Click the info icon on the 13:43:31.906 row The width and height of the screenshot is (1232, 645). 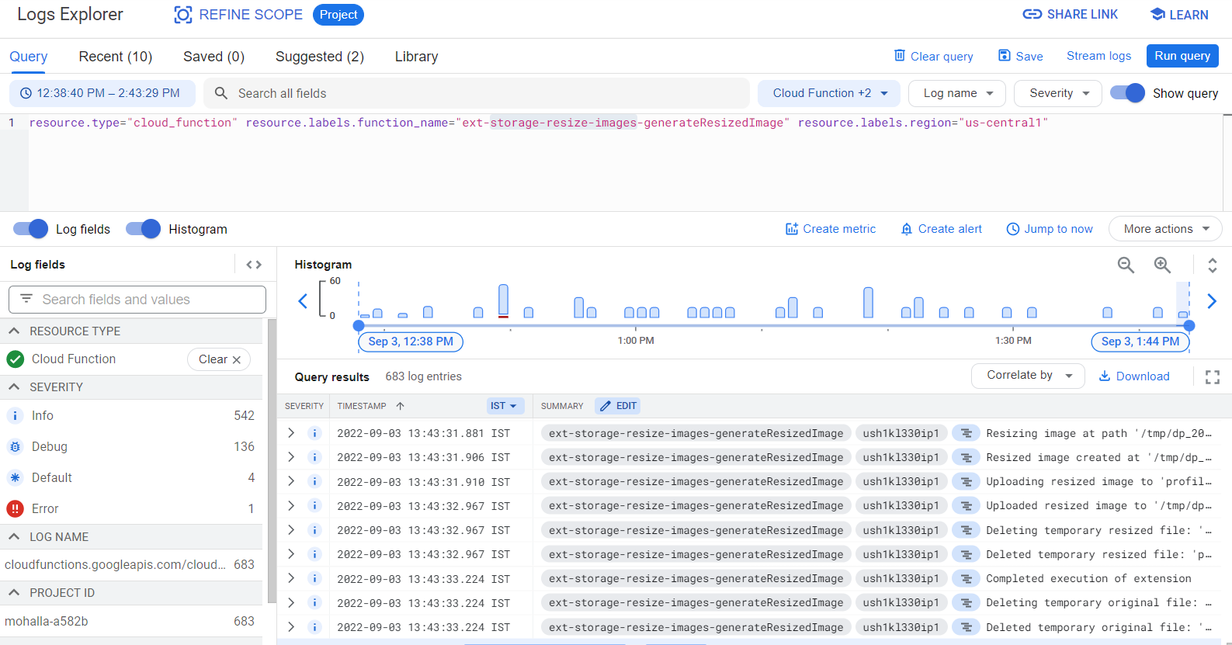pyautogui.click(x=314, y=457)
